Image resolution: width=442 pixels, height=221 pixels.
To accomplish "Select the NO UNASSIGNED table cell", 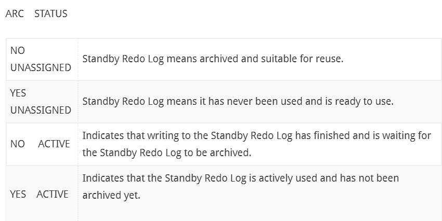I will pos(42,59).
